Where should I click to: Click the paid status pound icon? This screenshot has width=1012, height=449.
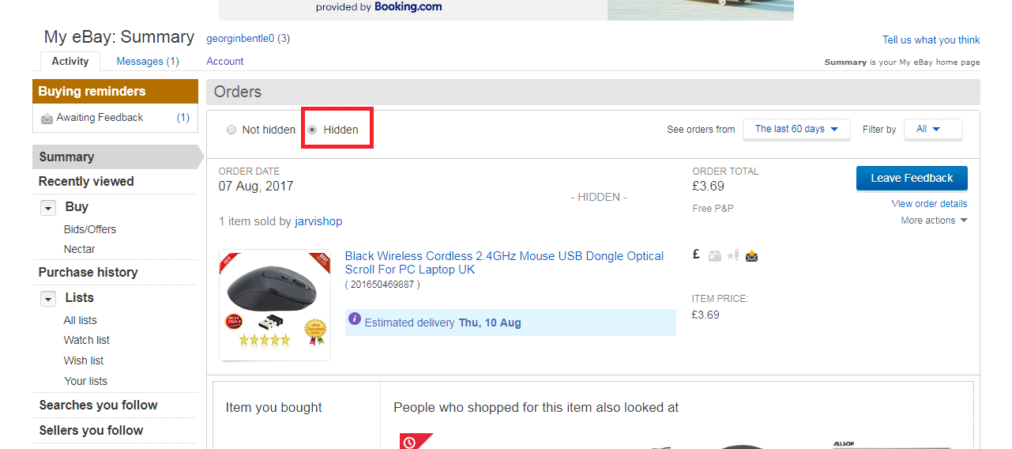696,255
